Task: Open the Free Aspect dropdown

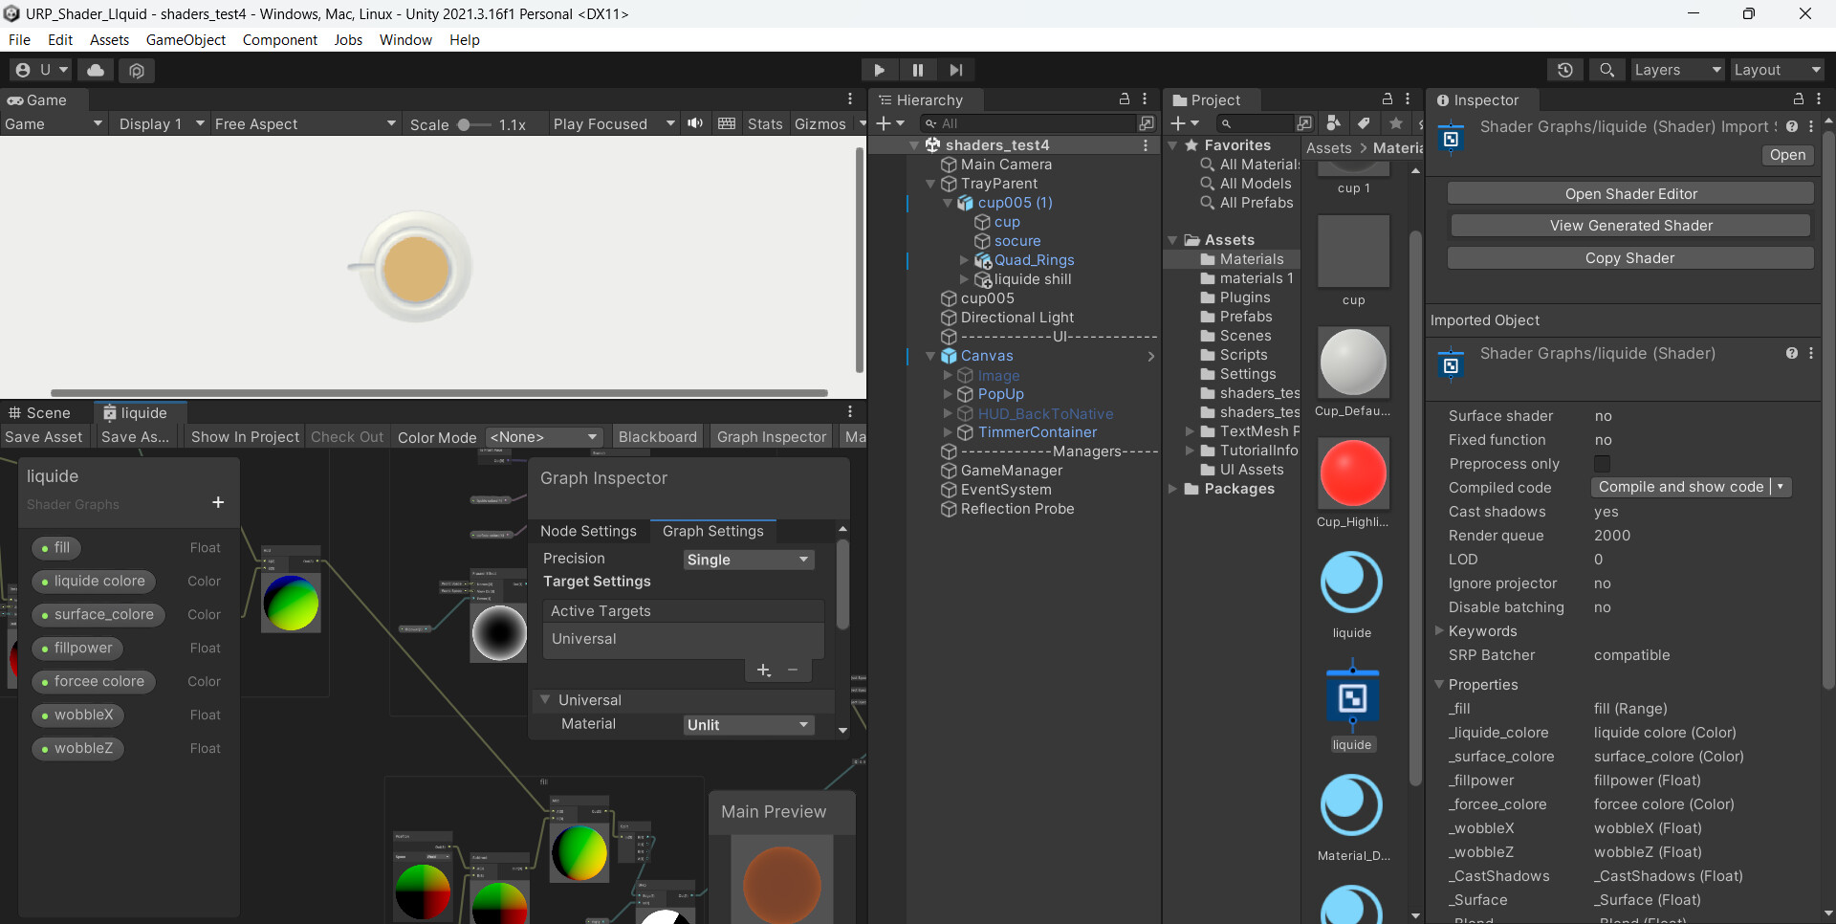Action: pos(304,123)
